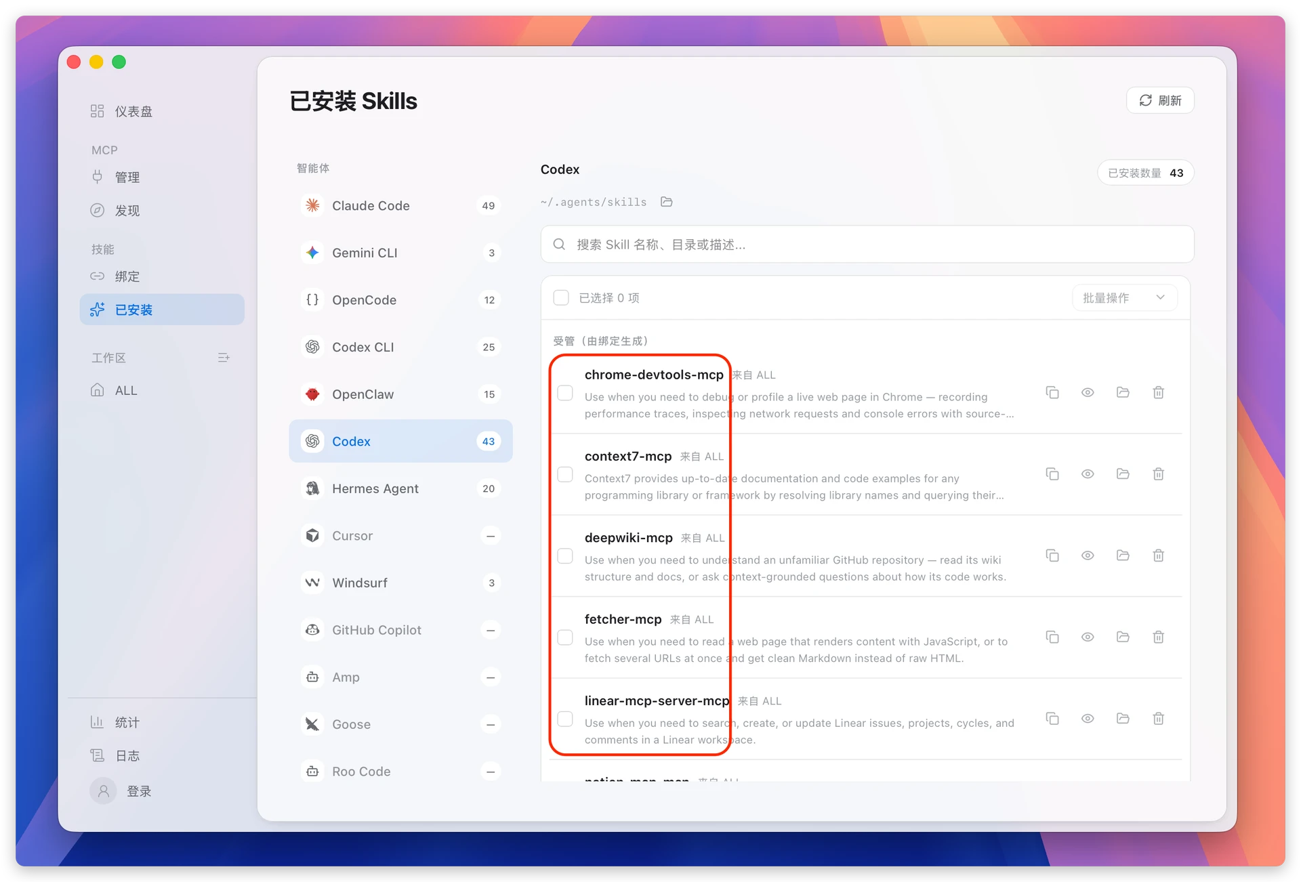Click the chrome-devtools-mcp skill name

click(654, 375)
